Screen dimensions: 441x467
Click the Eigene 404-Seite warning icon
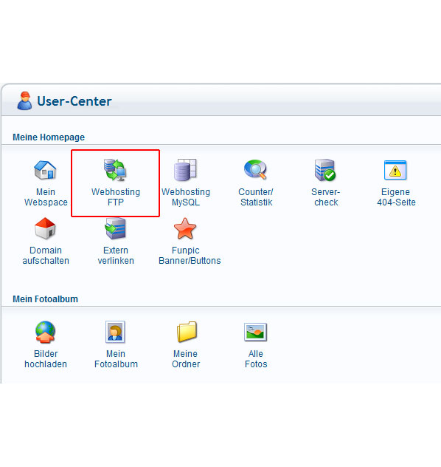click(x=395, y=170)
